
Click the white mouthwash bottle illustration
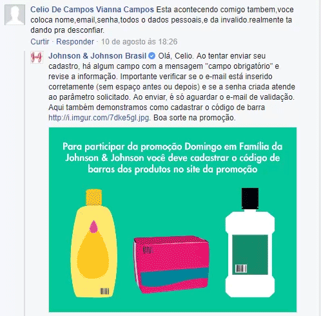coord(250,243)
